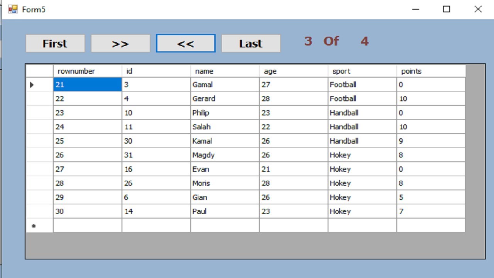Click the name cell Evan
The height and width of the screenshot is (278, 494).
(225, 169)
